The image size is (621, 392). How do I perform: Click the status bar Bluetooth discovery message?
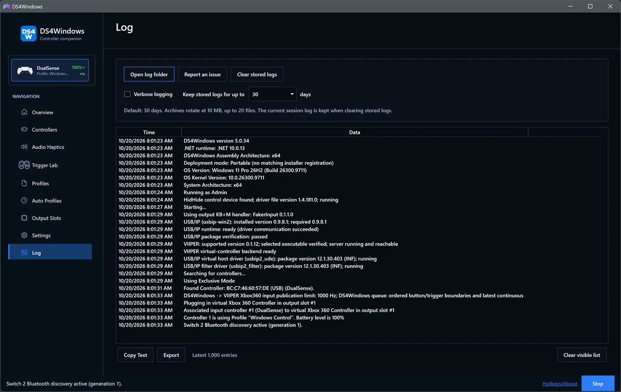click(x=64, y=383)
